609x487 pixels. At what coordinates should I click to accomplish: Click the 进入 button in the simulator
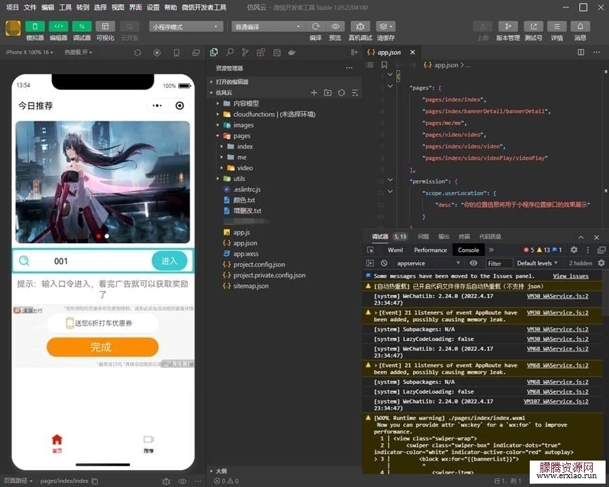coord(169,261)
